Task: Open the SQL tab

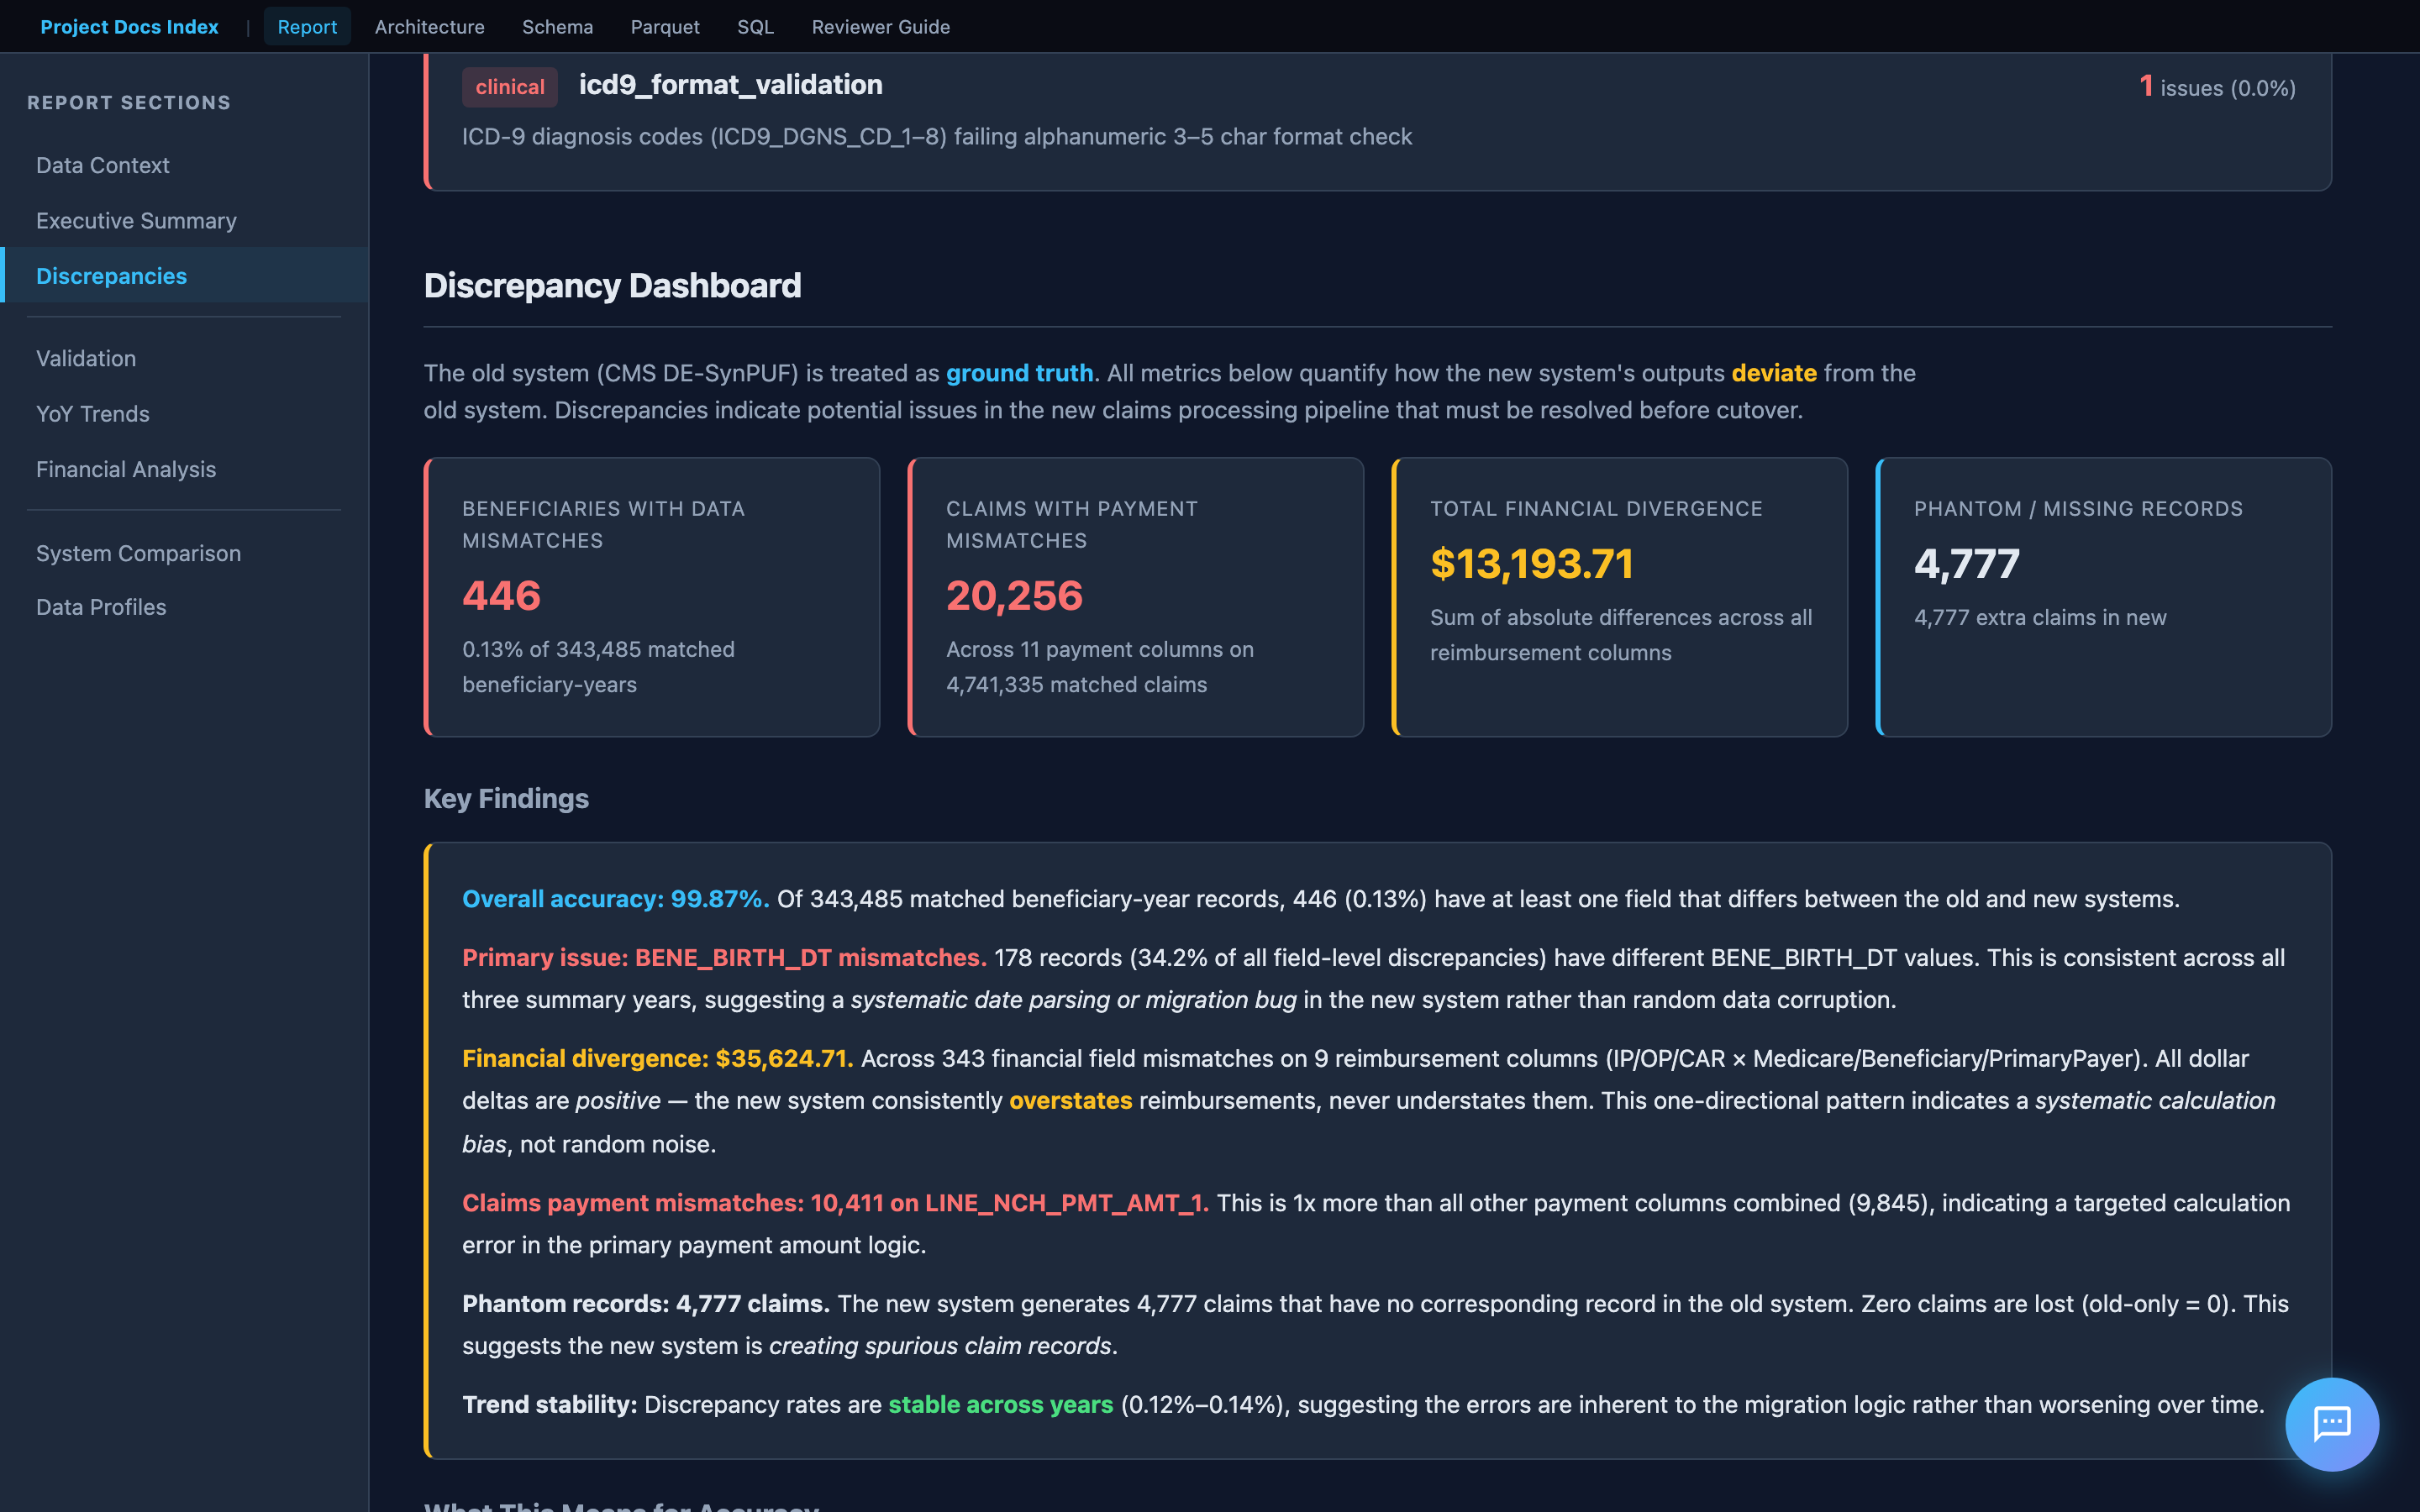Action: [755, 27]
